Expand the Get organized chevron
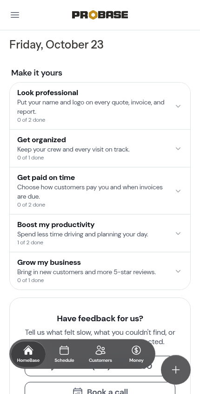The image size is (200, 394). pos(178,148)
